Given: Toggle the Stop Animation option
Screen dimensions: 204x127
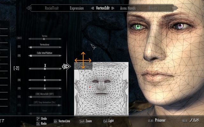Looking at the screenshot, I should click(45, 105).
